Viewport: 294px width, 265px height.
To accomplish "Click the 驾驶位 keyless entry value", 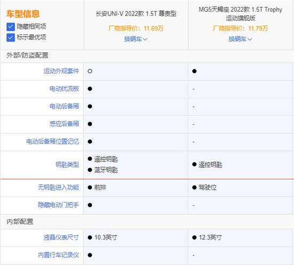I will point(207,188).
